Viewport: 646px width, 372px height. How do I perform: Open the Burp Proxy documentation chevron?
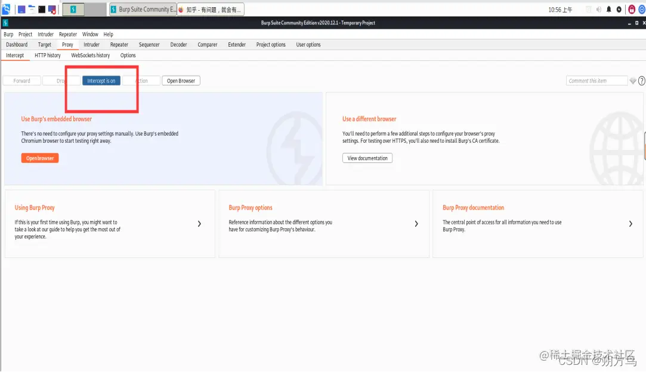630,224
